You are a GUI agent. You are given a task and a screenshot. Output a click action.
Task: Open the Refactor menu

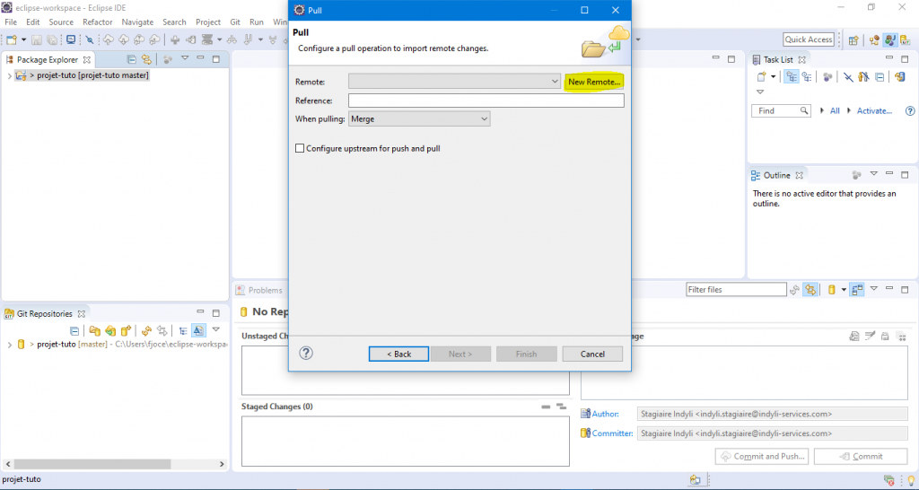pyautogui.click(x=97, y=22)
